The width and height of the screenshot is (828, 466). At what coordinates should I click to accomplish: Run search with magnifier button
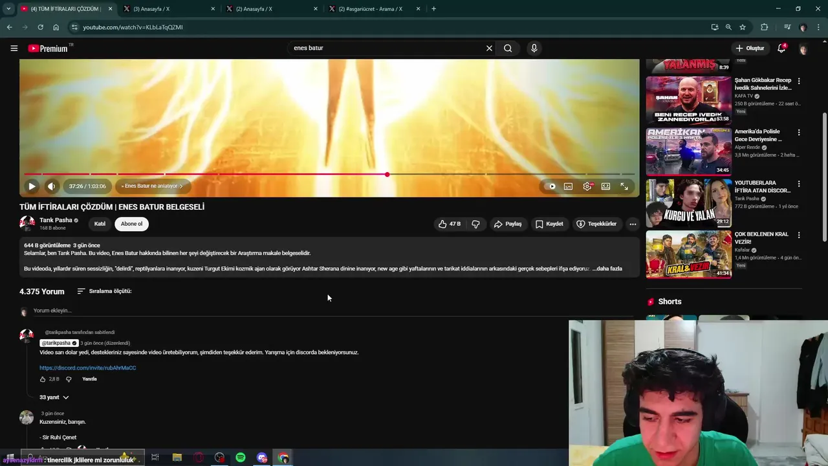tap(508, 48)
